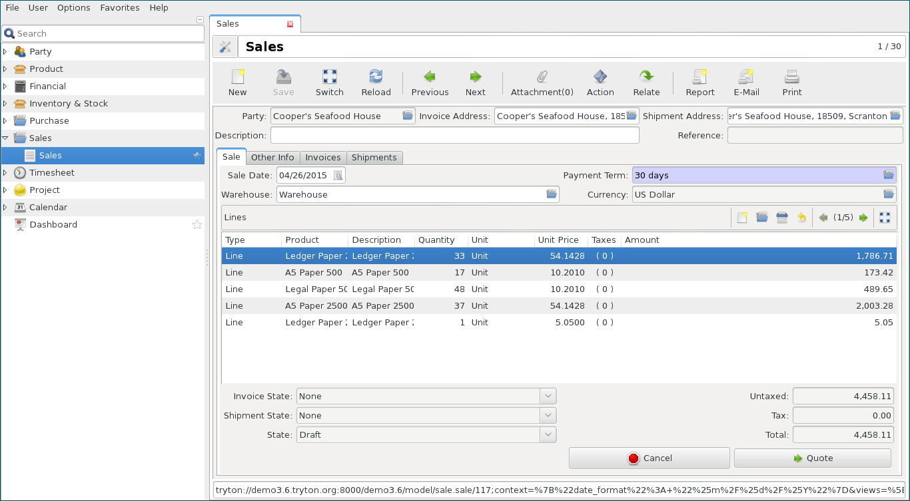Toggle favorite star next to Dashboard
The width and height of the screenshot is (910, 501).
pyautogui.click(x=197, y=225)
